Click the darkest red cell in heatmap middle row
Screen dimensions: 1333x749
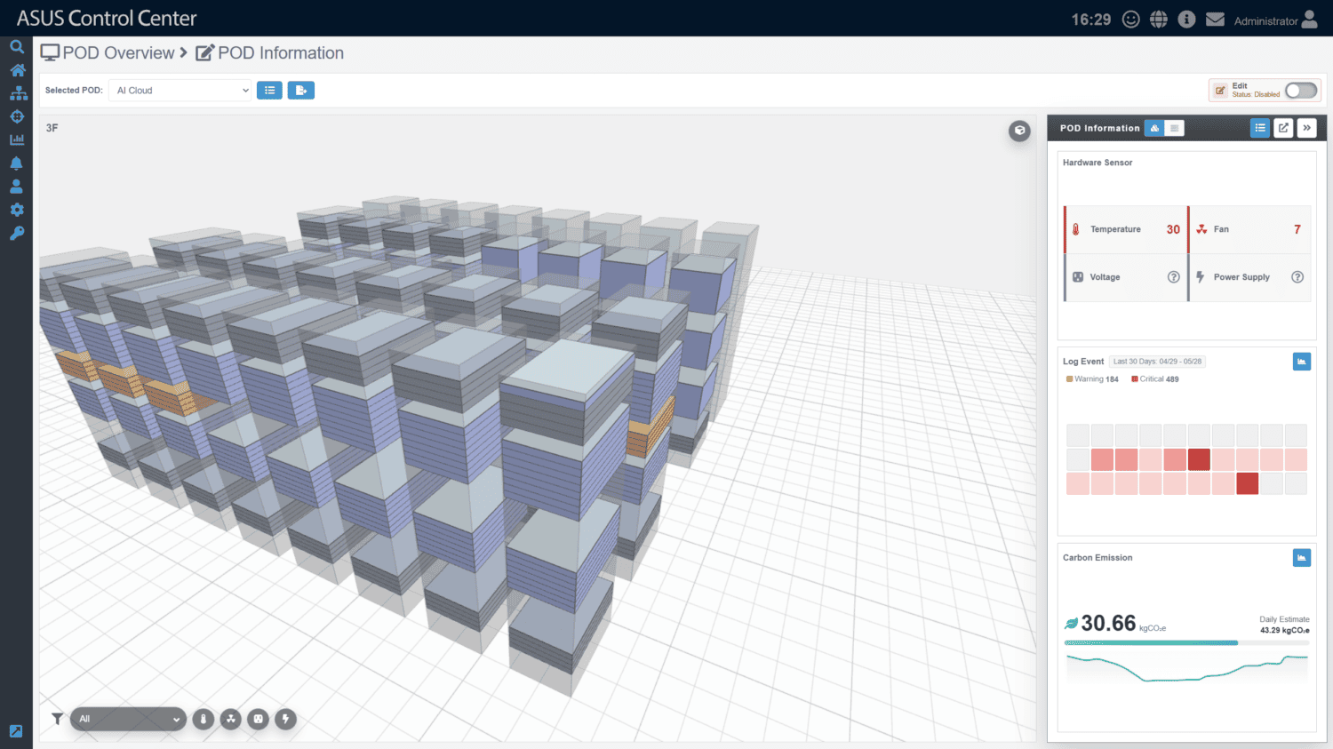click(1199, 459)
